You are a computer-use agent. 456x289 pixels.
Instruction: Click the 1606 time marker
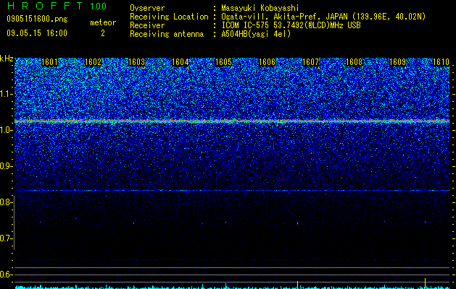[268, 62]
